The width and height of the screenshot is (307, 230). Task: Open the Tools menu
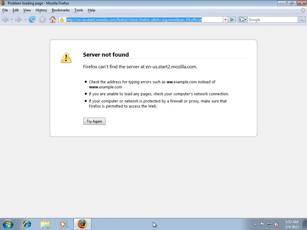[x=79, y=10]
